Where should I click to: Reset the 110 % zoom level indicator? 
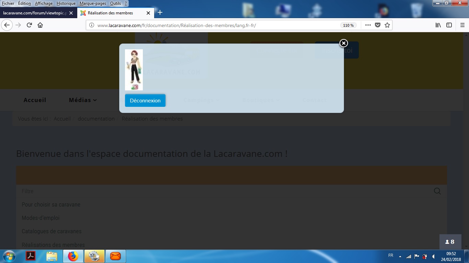(348, 25)
